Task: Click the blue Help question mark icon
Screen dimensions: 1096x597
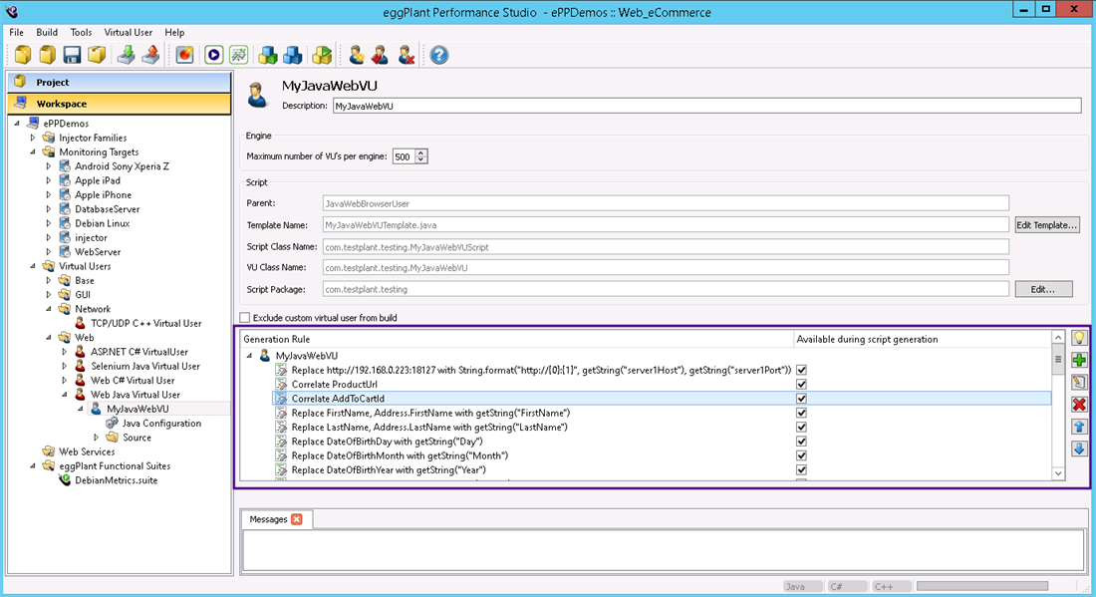Action: pos(438,55)
